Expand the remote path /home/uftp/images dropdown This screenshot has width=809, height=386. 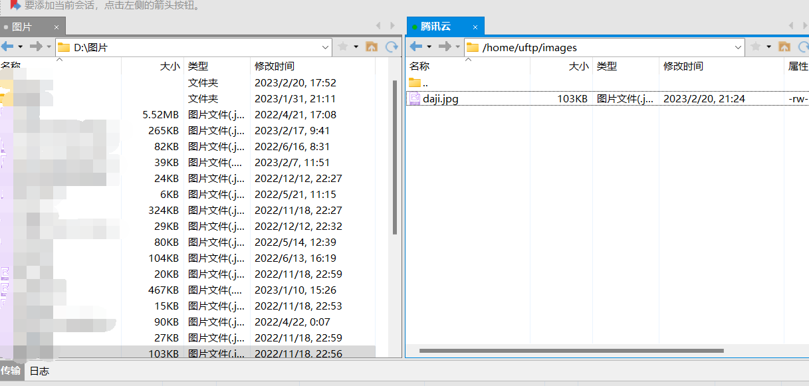coord(739,47)
